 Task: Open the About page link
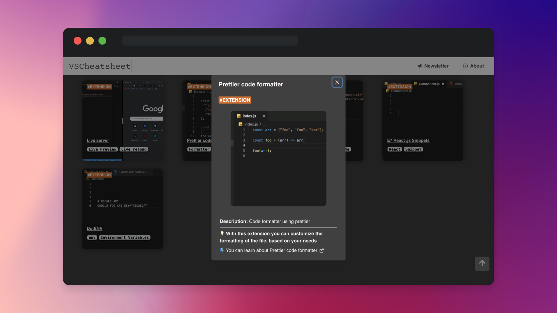tap(473, 66)
